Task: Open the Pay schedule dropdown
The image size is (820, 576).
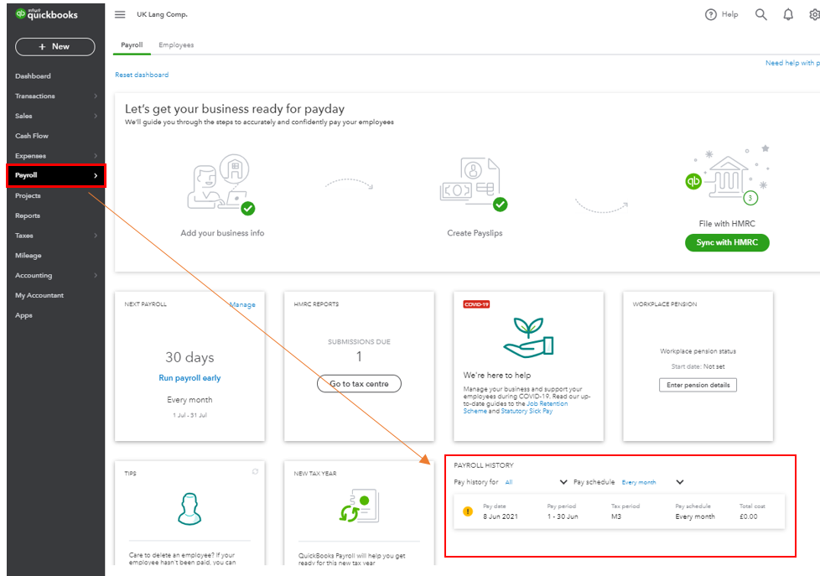Action: (x=652, y=482)
